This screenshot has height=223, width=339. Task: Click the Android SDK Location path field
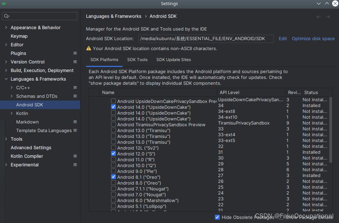coord(206,39)
